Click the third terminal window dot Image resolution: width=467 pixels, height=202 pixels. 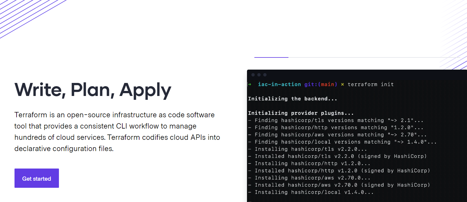[265, 75]
